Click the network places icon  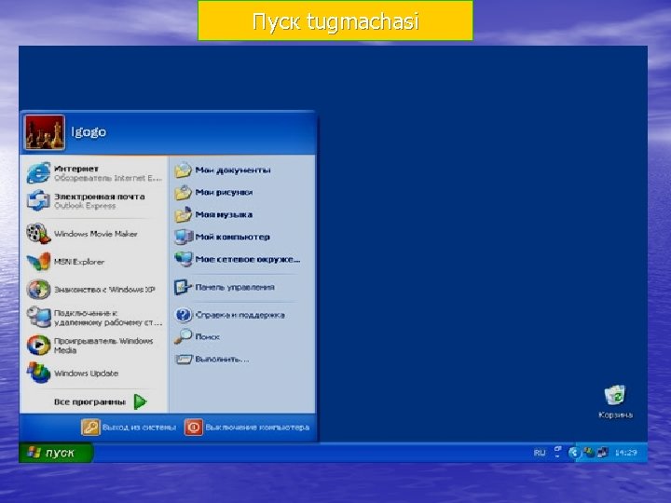(x=184, y=259)
